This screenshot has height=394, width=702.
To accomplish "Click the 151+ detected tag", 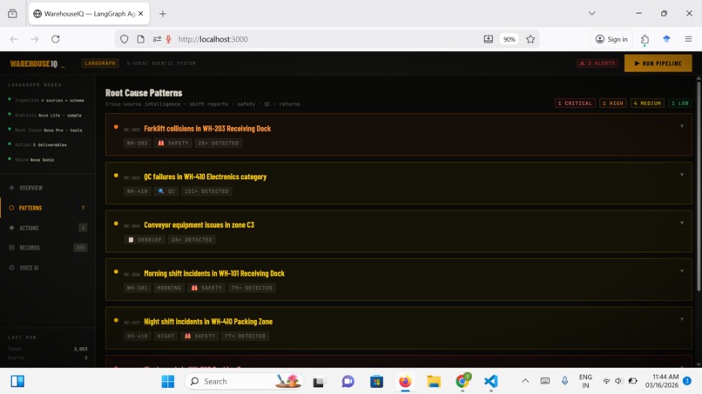I will (x=206, y=191).
